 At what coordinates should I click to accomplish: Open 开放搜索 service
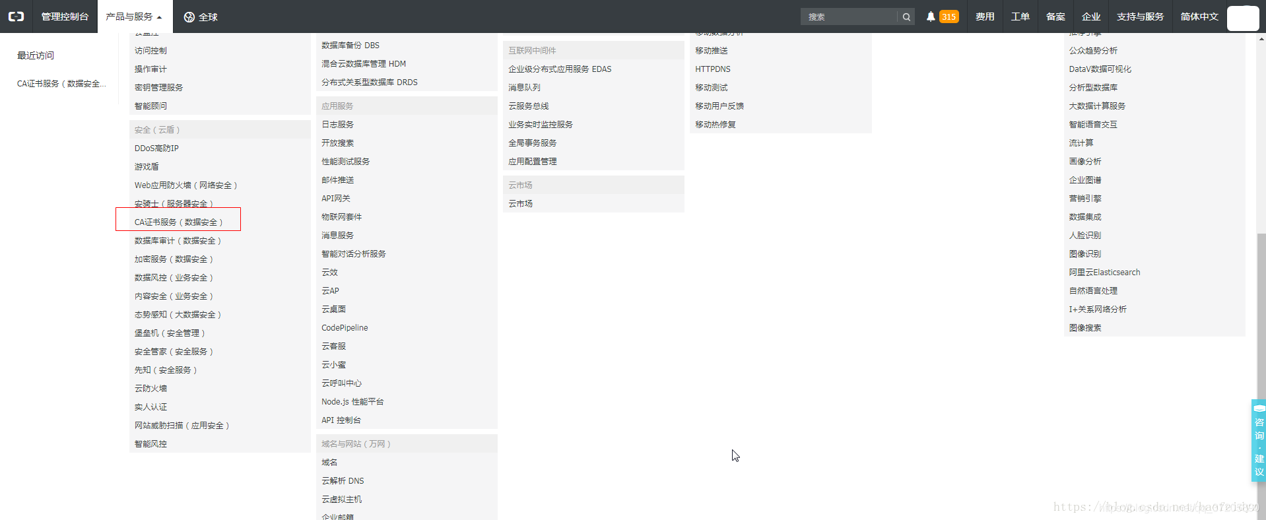point(337,143)
